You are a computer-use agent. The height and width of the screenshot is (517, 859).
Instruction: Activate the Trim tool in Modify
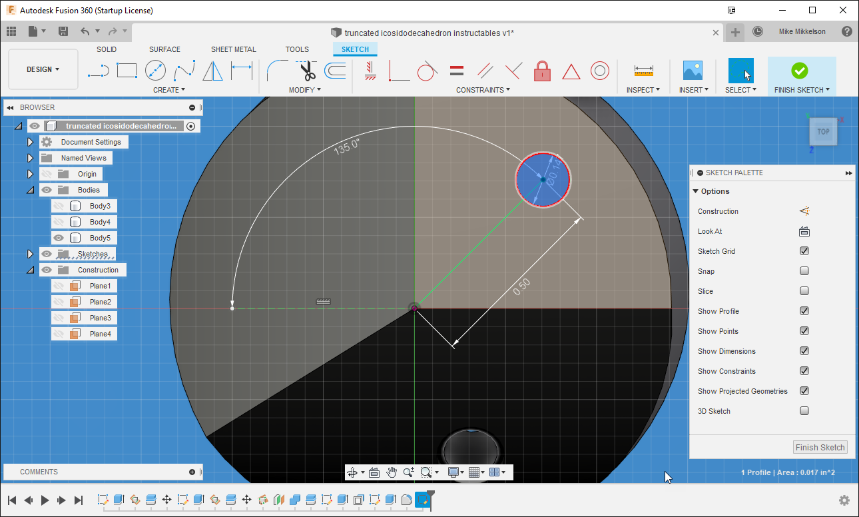coord(305,70)
